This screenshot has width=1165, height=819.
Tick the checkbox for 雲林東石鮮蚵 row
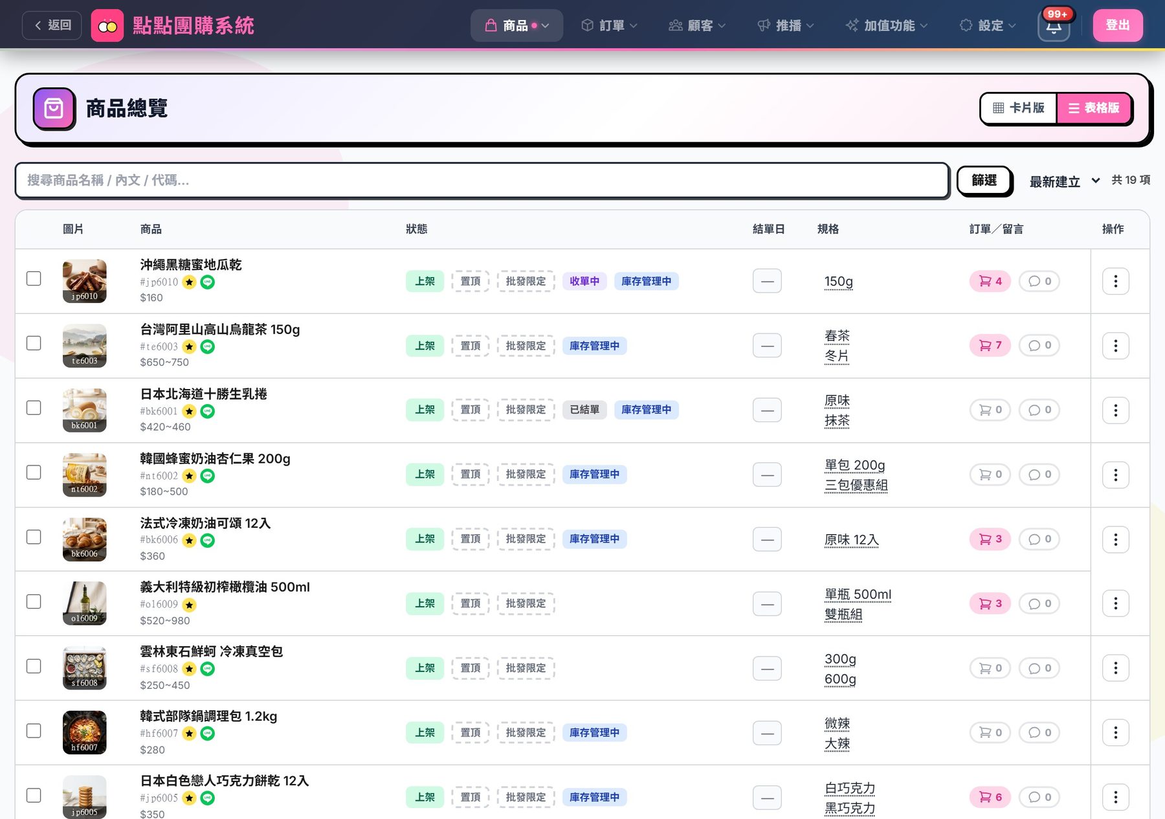[34, 666]
